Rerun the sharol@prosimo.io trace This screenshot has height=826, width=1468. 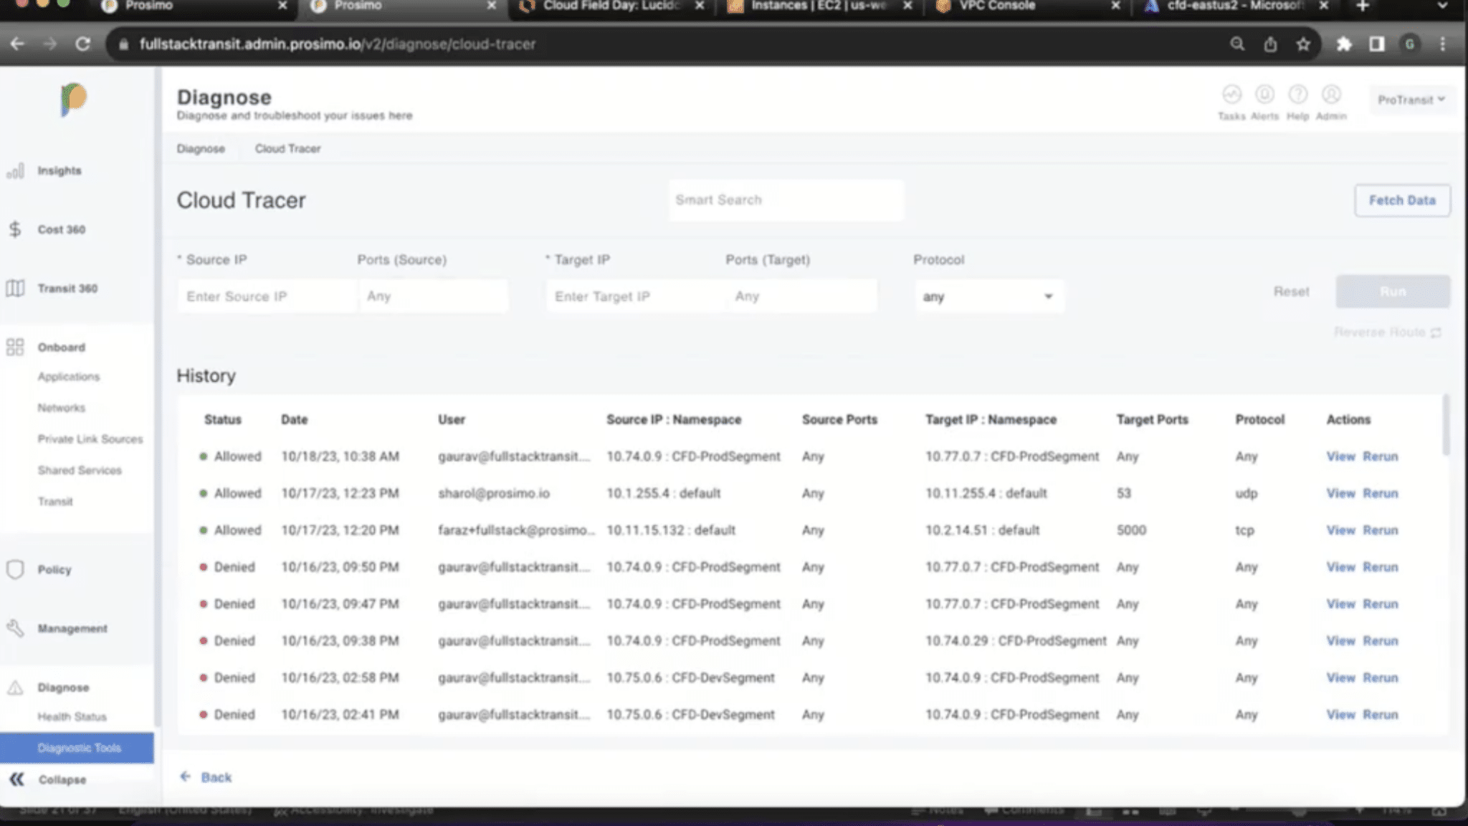coord(1380,494)
